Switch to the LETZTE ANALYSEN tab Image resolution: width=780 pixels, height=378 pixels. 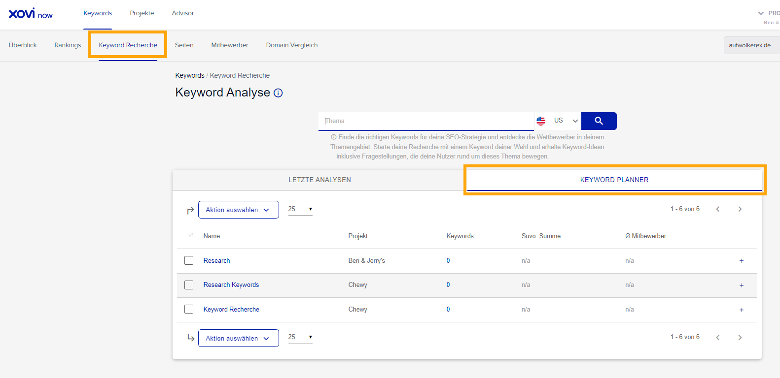click(319, 180)
